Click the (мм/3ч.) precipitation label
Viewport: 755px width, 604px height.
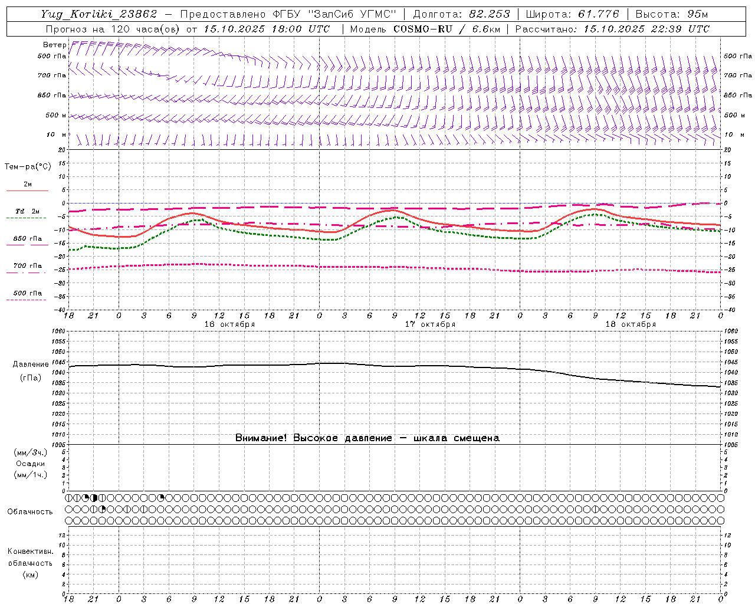(31, 452)
